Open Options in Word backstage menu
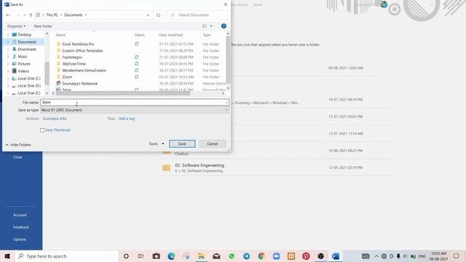The height and width of the screenshot is (262, 466). [20, 239]
